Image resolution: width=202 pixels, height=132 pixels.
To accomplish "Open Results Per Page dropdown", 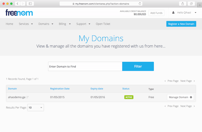I will [36, 107].
